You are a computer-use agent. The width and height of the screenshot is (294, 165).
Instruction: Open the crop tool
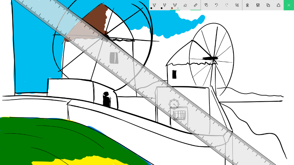coord(237,5)
